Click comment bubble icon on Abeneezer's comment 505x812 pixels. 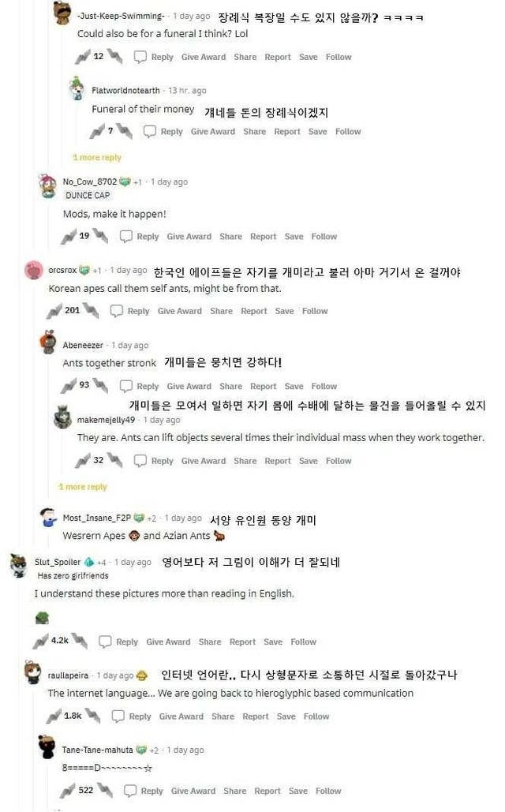(x=126, y=386)
